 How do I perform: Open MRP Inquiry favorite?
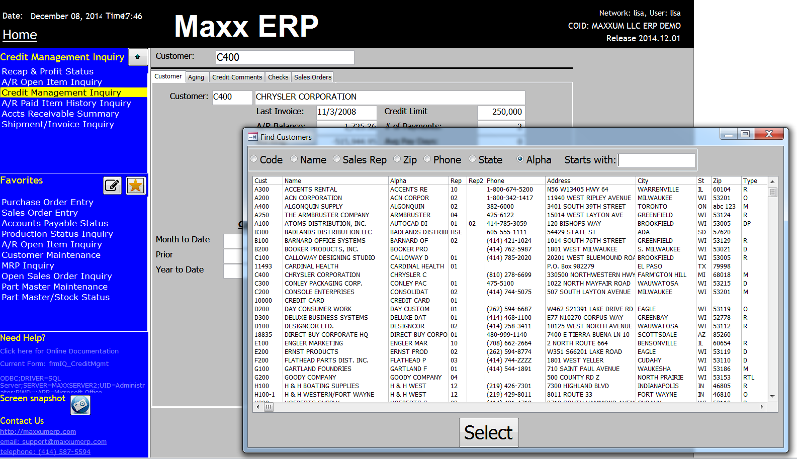coord(28,265)
